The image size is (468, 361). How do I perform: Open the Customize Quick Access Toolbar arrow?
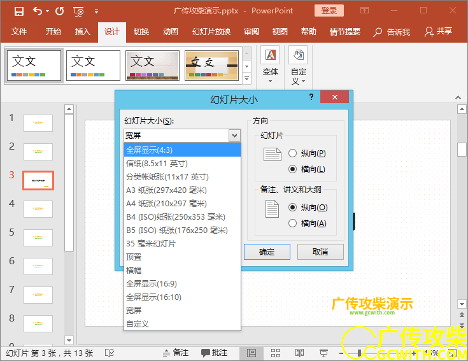tap(96, 11)
